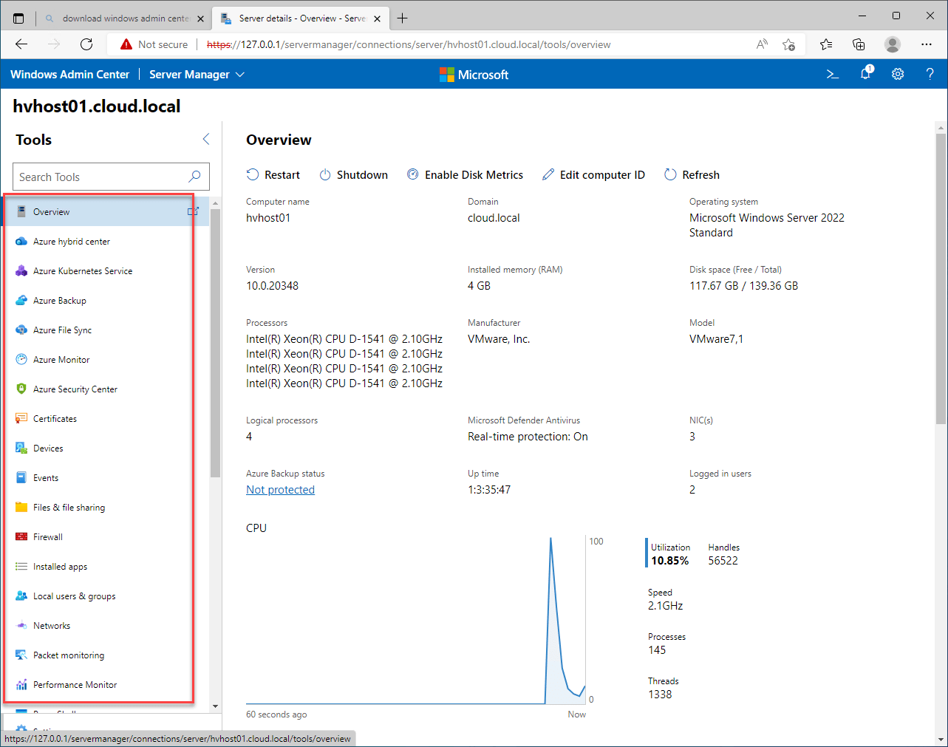Click the Azure Security Center shield icon
The height and width of the screenshot is (747, 948).
(x=21, y=389)
